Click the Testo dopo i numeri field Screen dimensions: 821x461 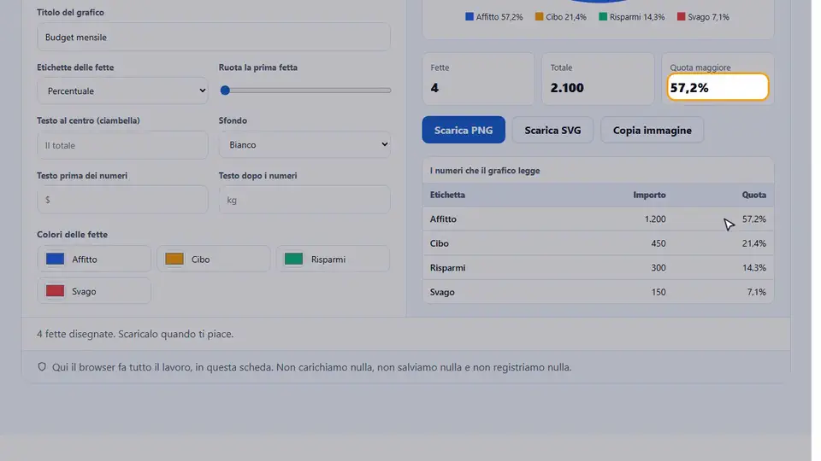[304, 200]
